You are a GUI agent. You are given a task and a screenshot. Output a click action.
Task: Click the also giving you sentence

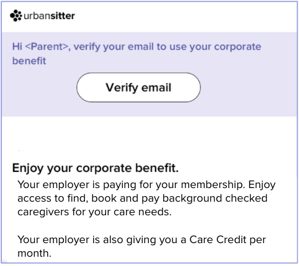[x=141, y=246]
